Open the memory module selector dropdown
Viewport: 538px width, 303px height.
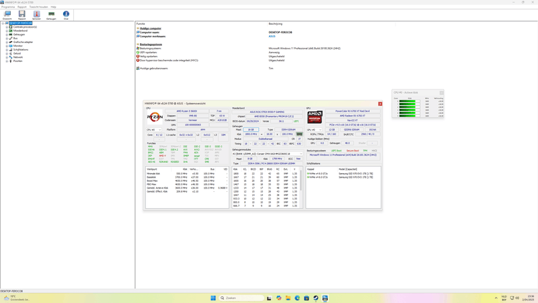pyautogui.click(x=267, y=154)
